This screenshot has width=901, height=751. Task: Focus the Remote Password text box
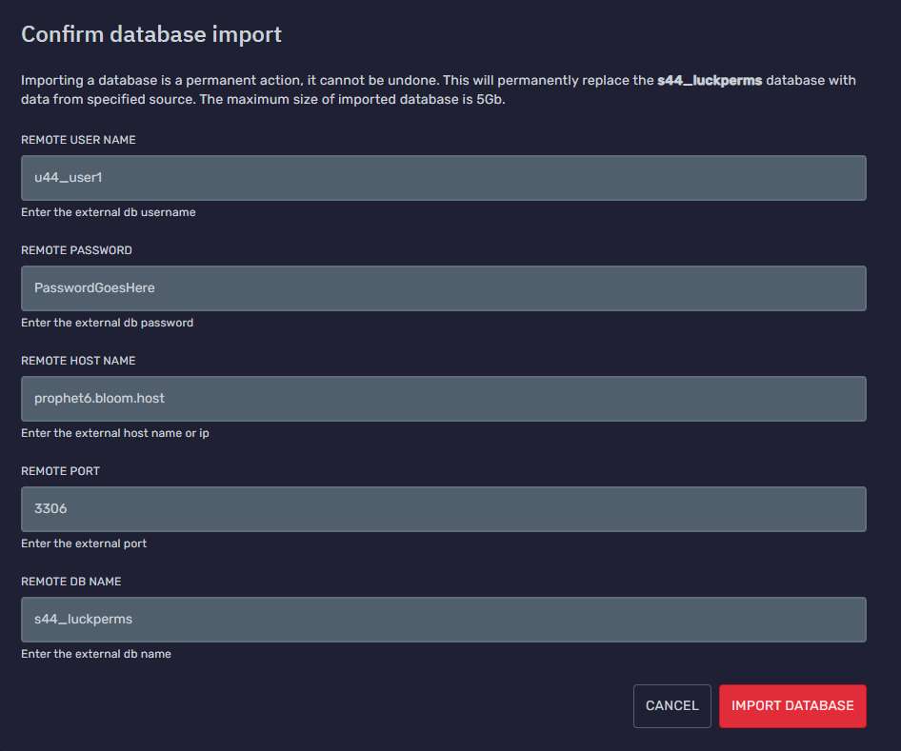[x=443, y=288]
